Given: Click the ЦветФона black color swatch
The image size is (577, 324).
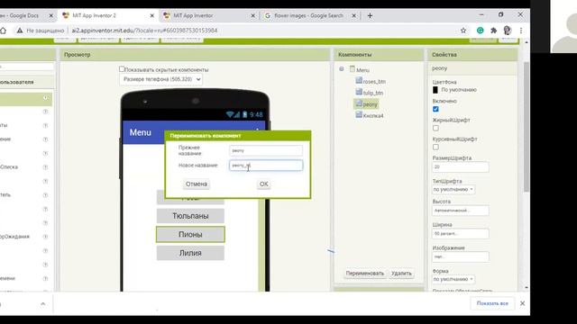Looking at the screenshot, I should click(435, 90).
